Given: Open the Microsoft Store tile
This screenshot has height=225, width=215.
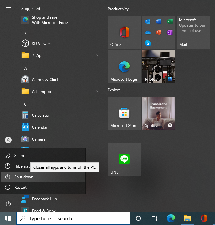Looking at the screenshot, I should click(124, 113).
